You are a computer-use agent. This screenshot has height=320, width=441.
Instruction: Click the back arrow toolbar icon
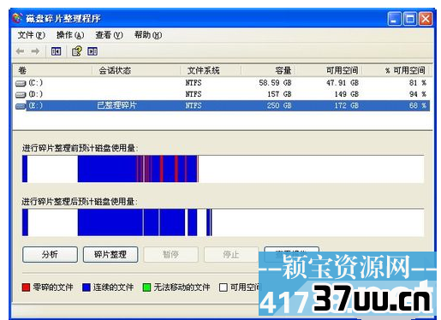[x=20, y=51]
